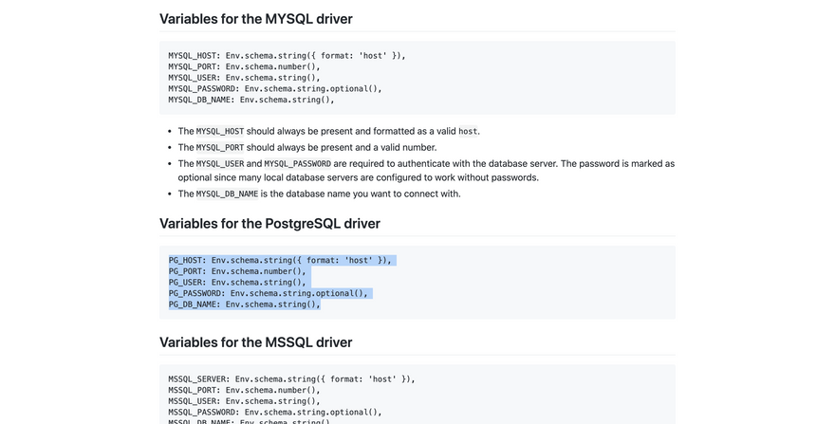Click the inline MYSQL_HOST code in the first bullet
The height and width of the screenshot is (424, 835).
pyautogui.click(x=220, y=132)
